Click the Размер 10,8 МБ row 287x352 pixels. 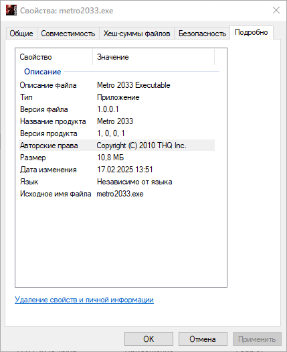116,158
